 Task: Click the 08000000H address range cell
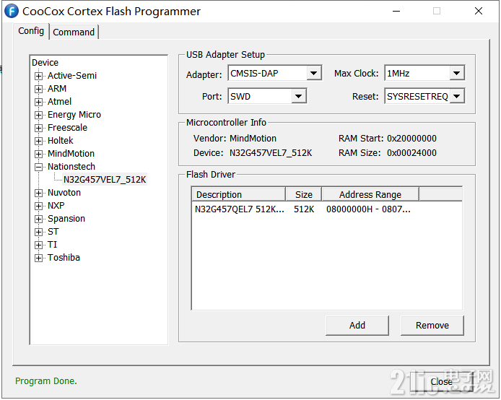(368, 209)
